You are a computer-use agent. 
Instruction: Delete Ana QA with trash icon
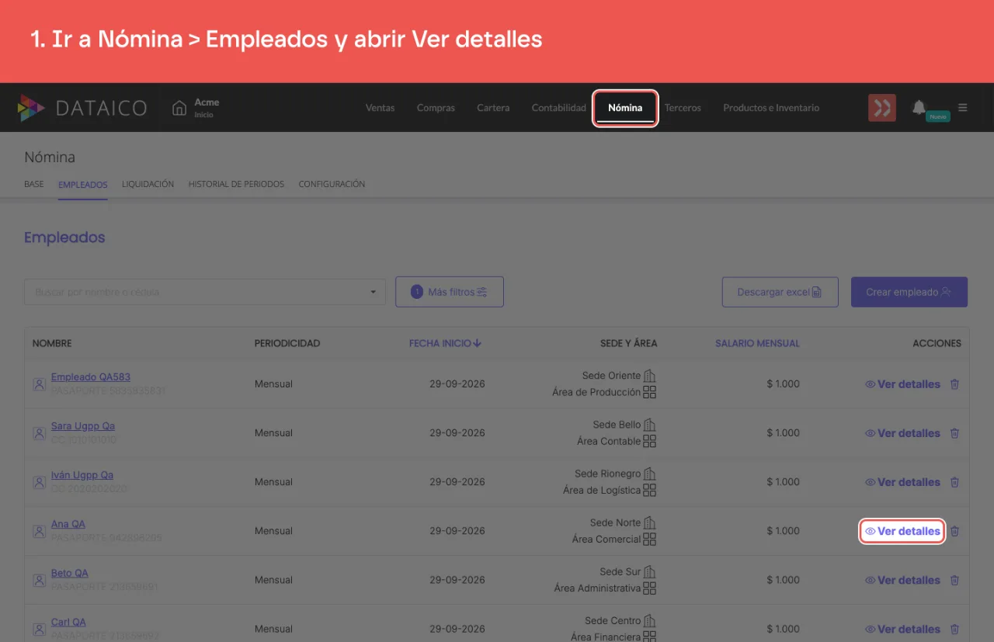click(955, 531)
